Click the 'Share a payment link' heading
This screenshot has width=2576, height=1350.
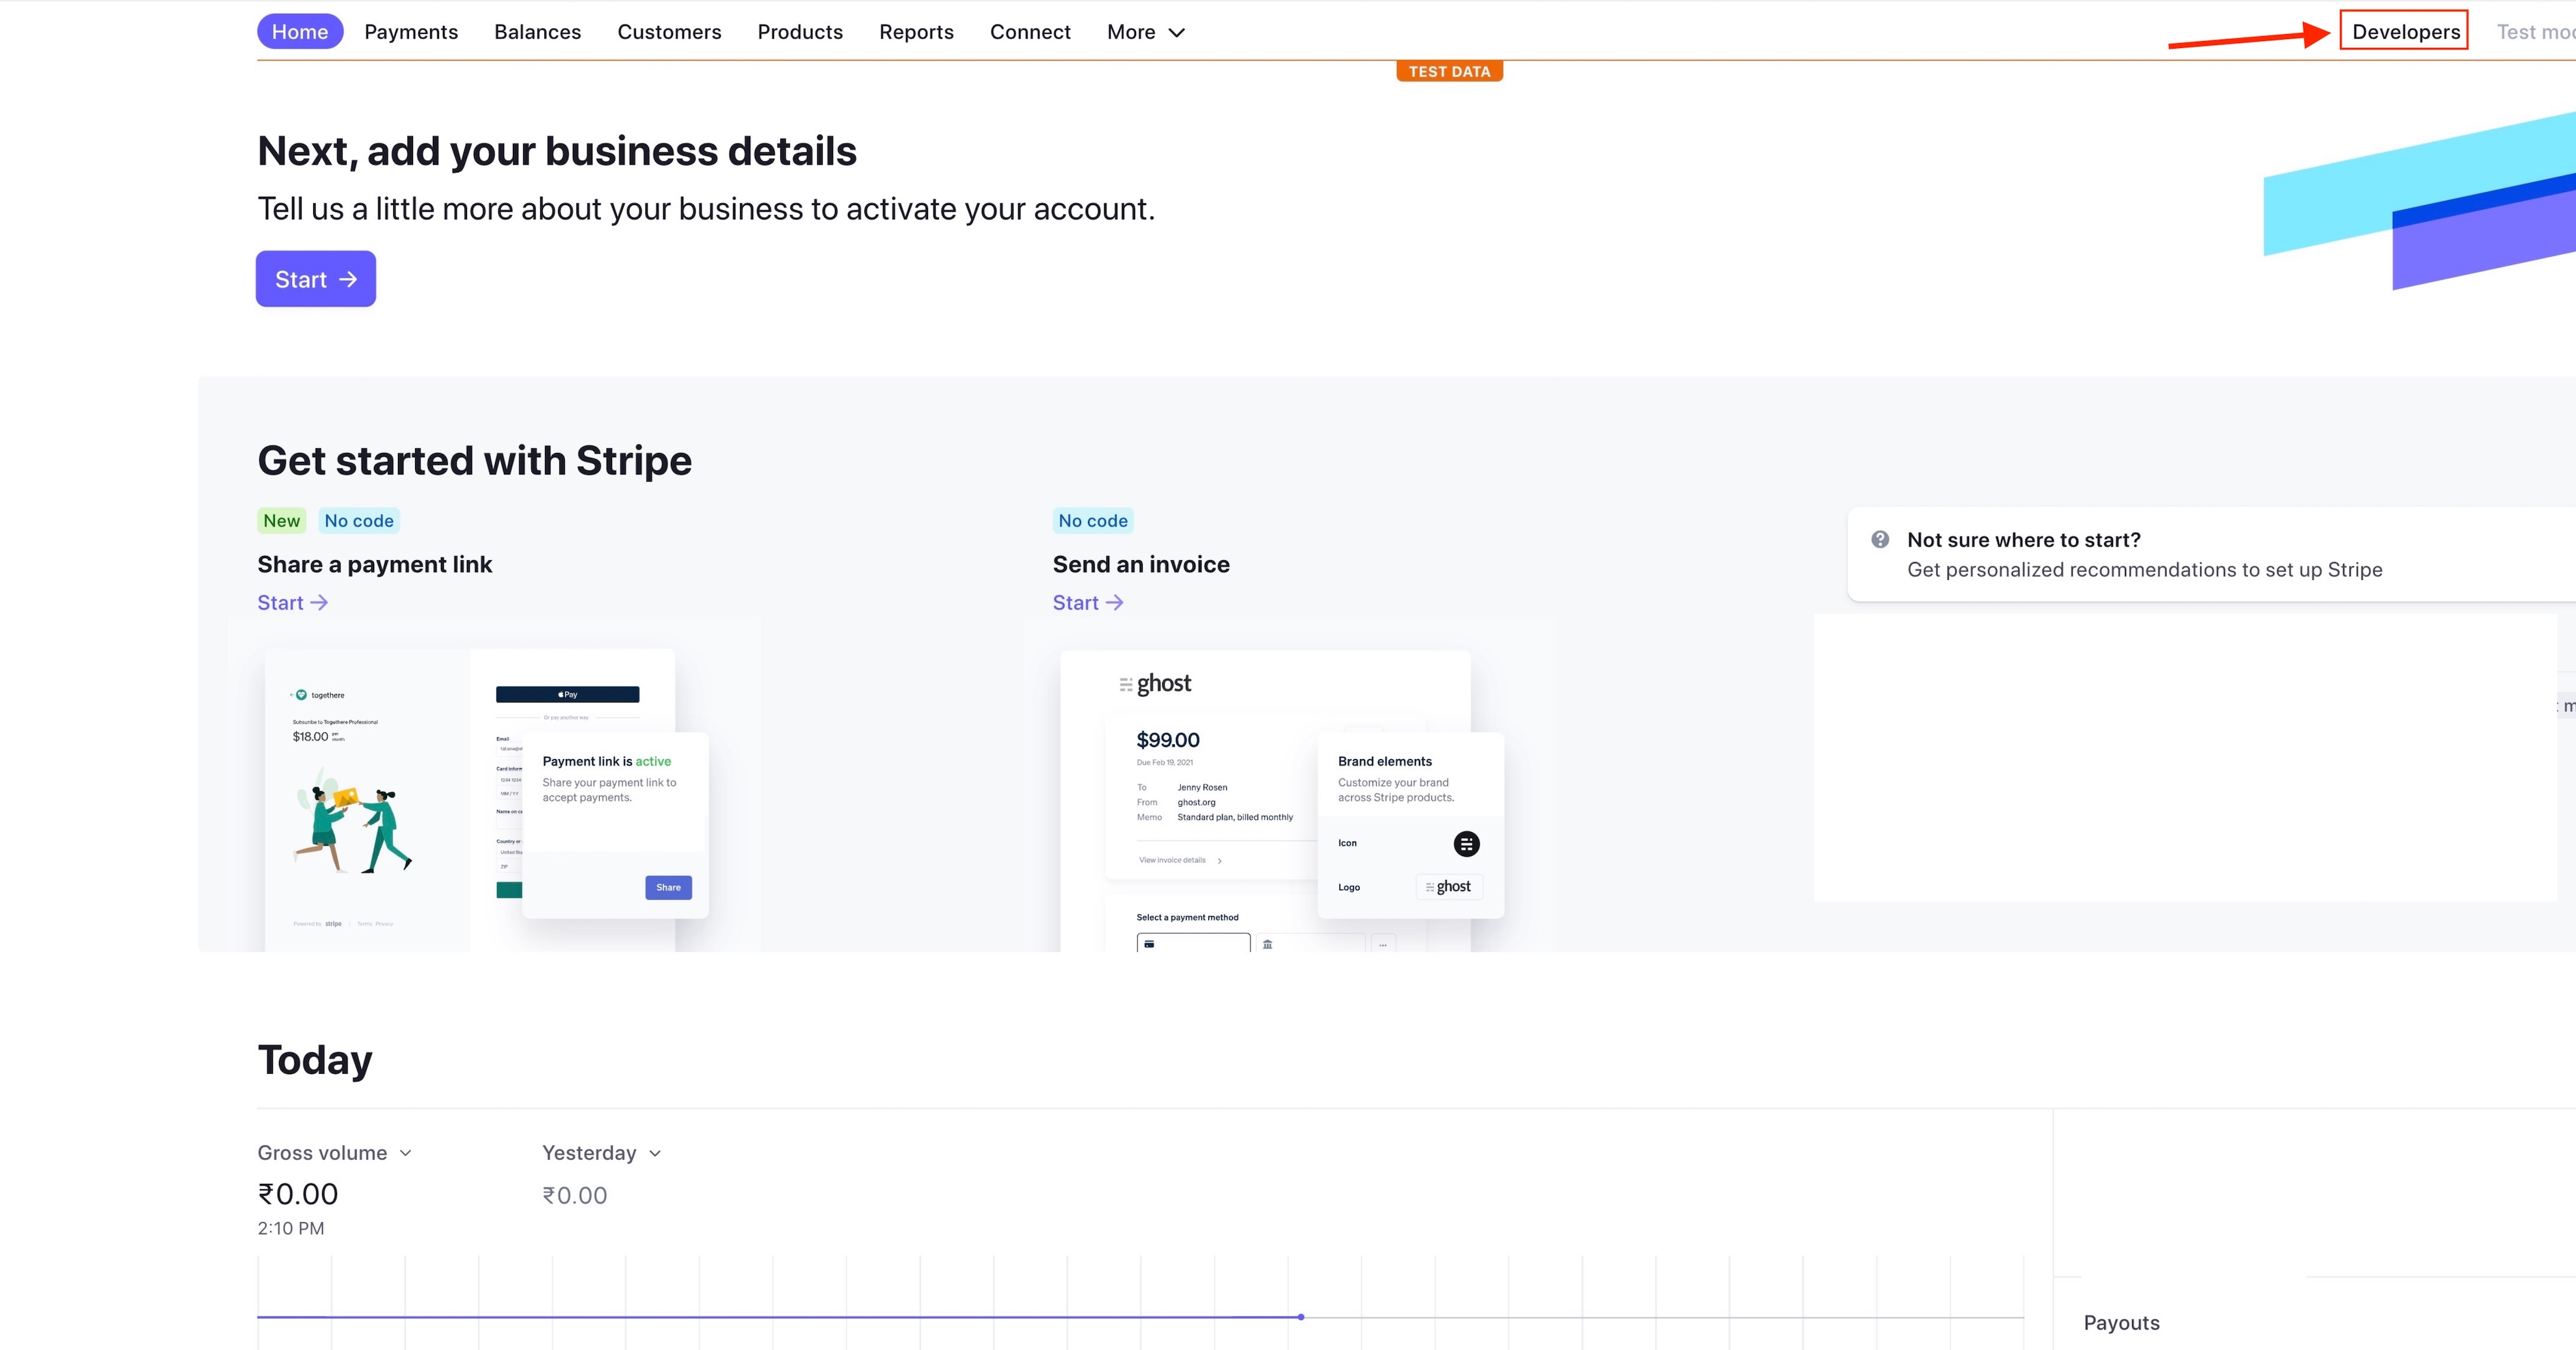[375, 564]
